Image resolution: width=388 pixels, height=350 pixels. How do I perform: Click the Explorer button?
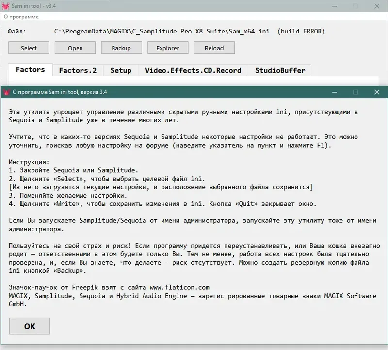pyautogui.click(x=168, y=48)
